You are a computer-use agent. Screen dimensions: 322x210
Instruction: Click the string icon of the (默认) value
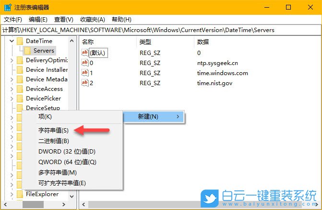85,53
